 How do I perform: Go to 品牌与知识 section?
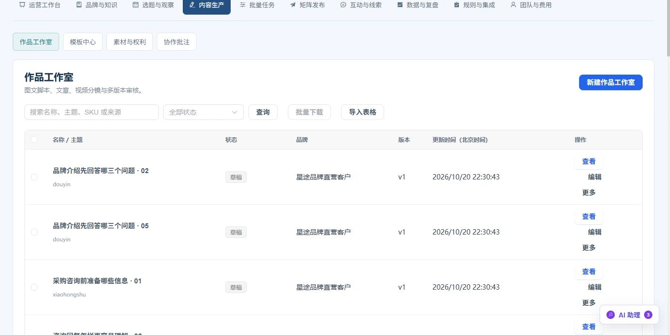point(97,5)
